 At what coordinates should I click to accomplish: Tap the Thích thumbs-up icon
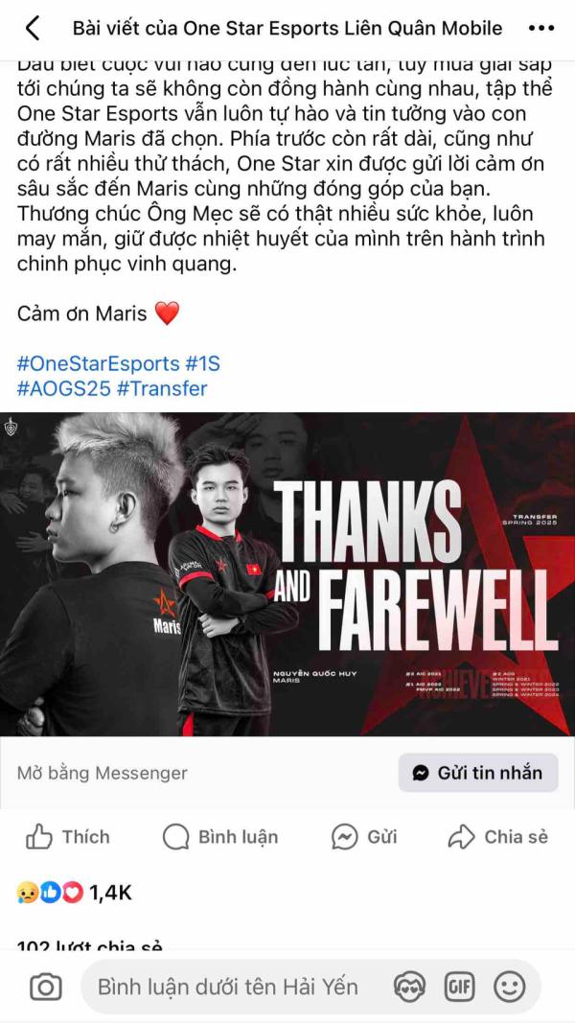(38, 837)
